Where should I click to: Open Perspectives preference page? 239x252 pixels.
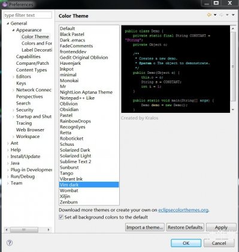pos(29,97)
